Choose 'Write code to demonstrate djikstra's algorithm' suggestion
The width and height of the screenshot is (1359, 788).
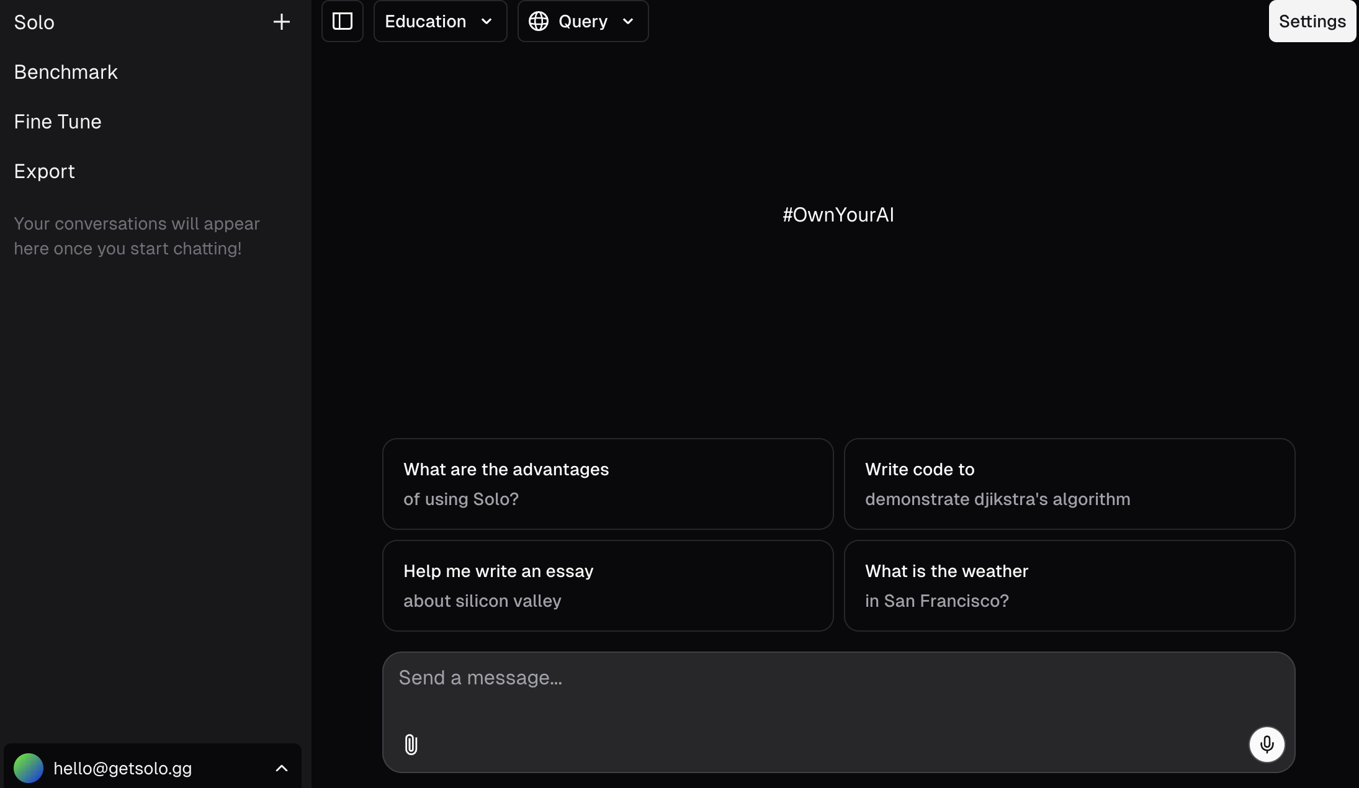(x=1069, y=484)
